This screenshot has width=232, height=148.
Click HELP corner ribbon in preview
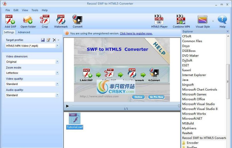(159, 48)
